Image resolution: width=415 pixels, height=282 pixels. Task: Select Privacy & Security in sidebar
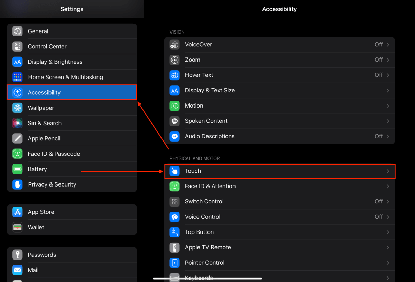click(72, 184)
